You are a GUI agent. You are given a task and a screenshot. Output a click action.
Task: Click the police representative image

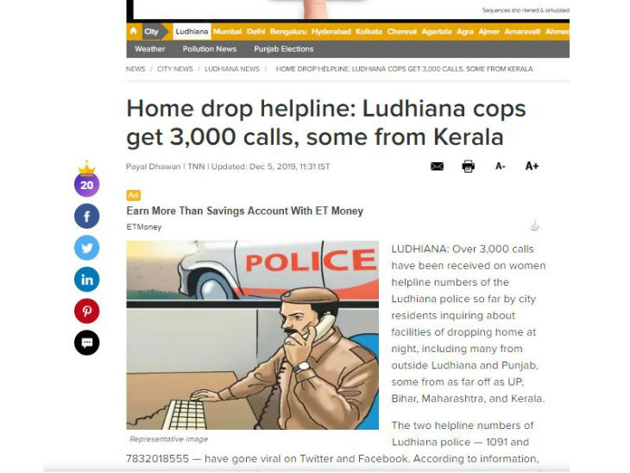252,335
